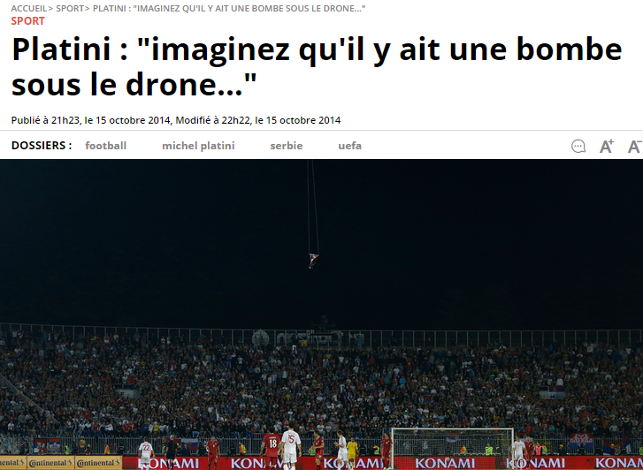The image size is (643, 470).
Task: Select the serbie dossier tag
Action: tap(287, 146)
